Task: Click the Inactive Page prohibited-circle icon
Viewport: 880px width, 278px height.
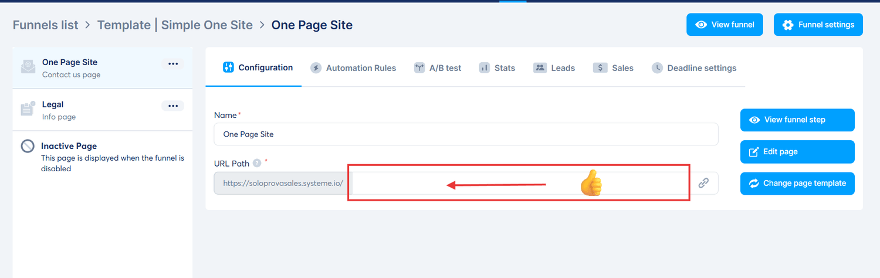Action: (x=28, y=146)
